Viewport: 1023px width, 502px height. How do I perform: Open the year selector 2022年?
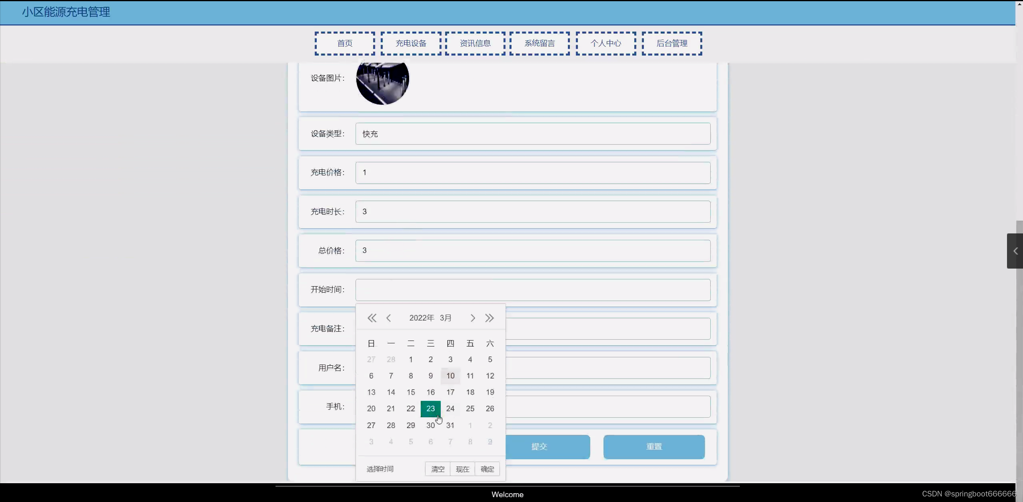(x=422, y=318)
